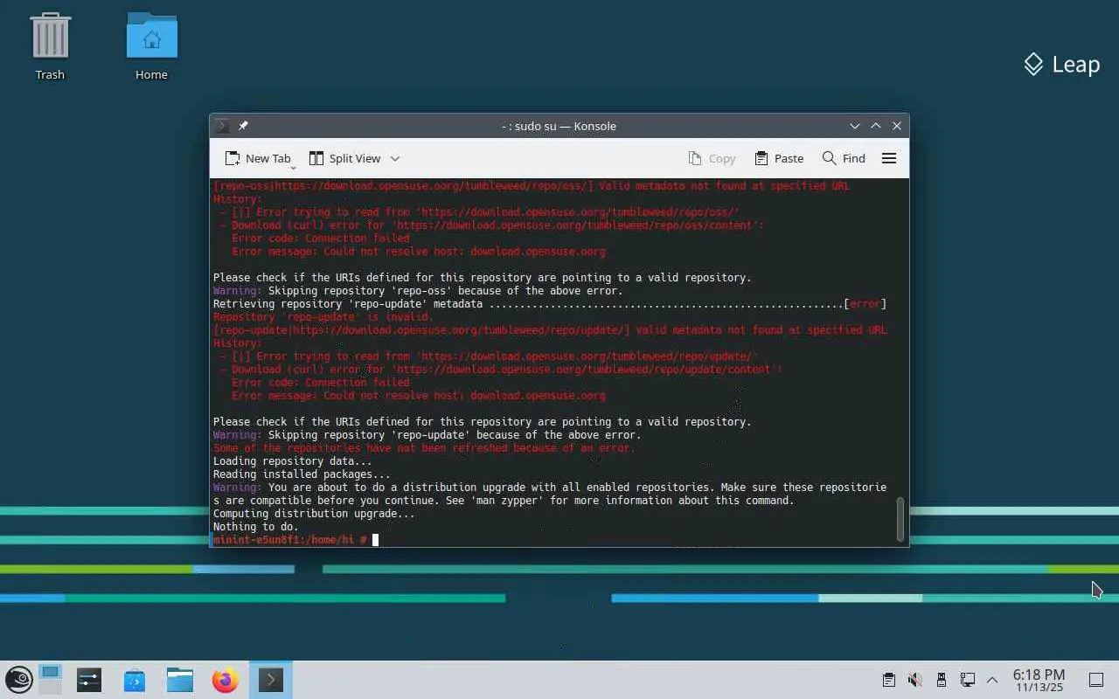Viewport: 1119px width, 699px height.
Task: Click "Skipping repository 'repo-oss'" warning line
Action: tap(418, 291)
